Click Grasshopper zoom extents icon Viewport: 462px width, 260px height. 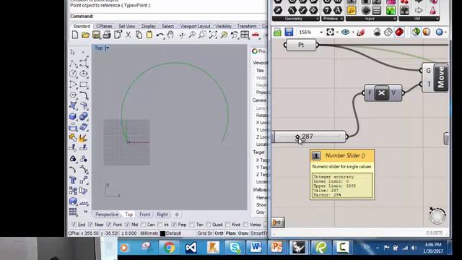tap(331, 32)
